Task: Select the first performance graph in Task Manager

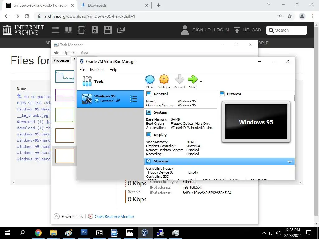Action: [65, 77]
